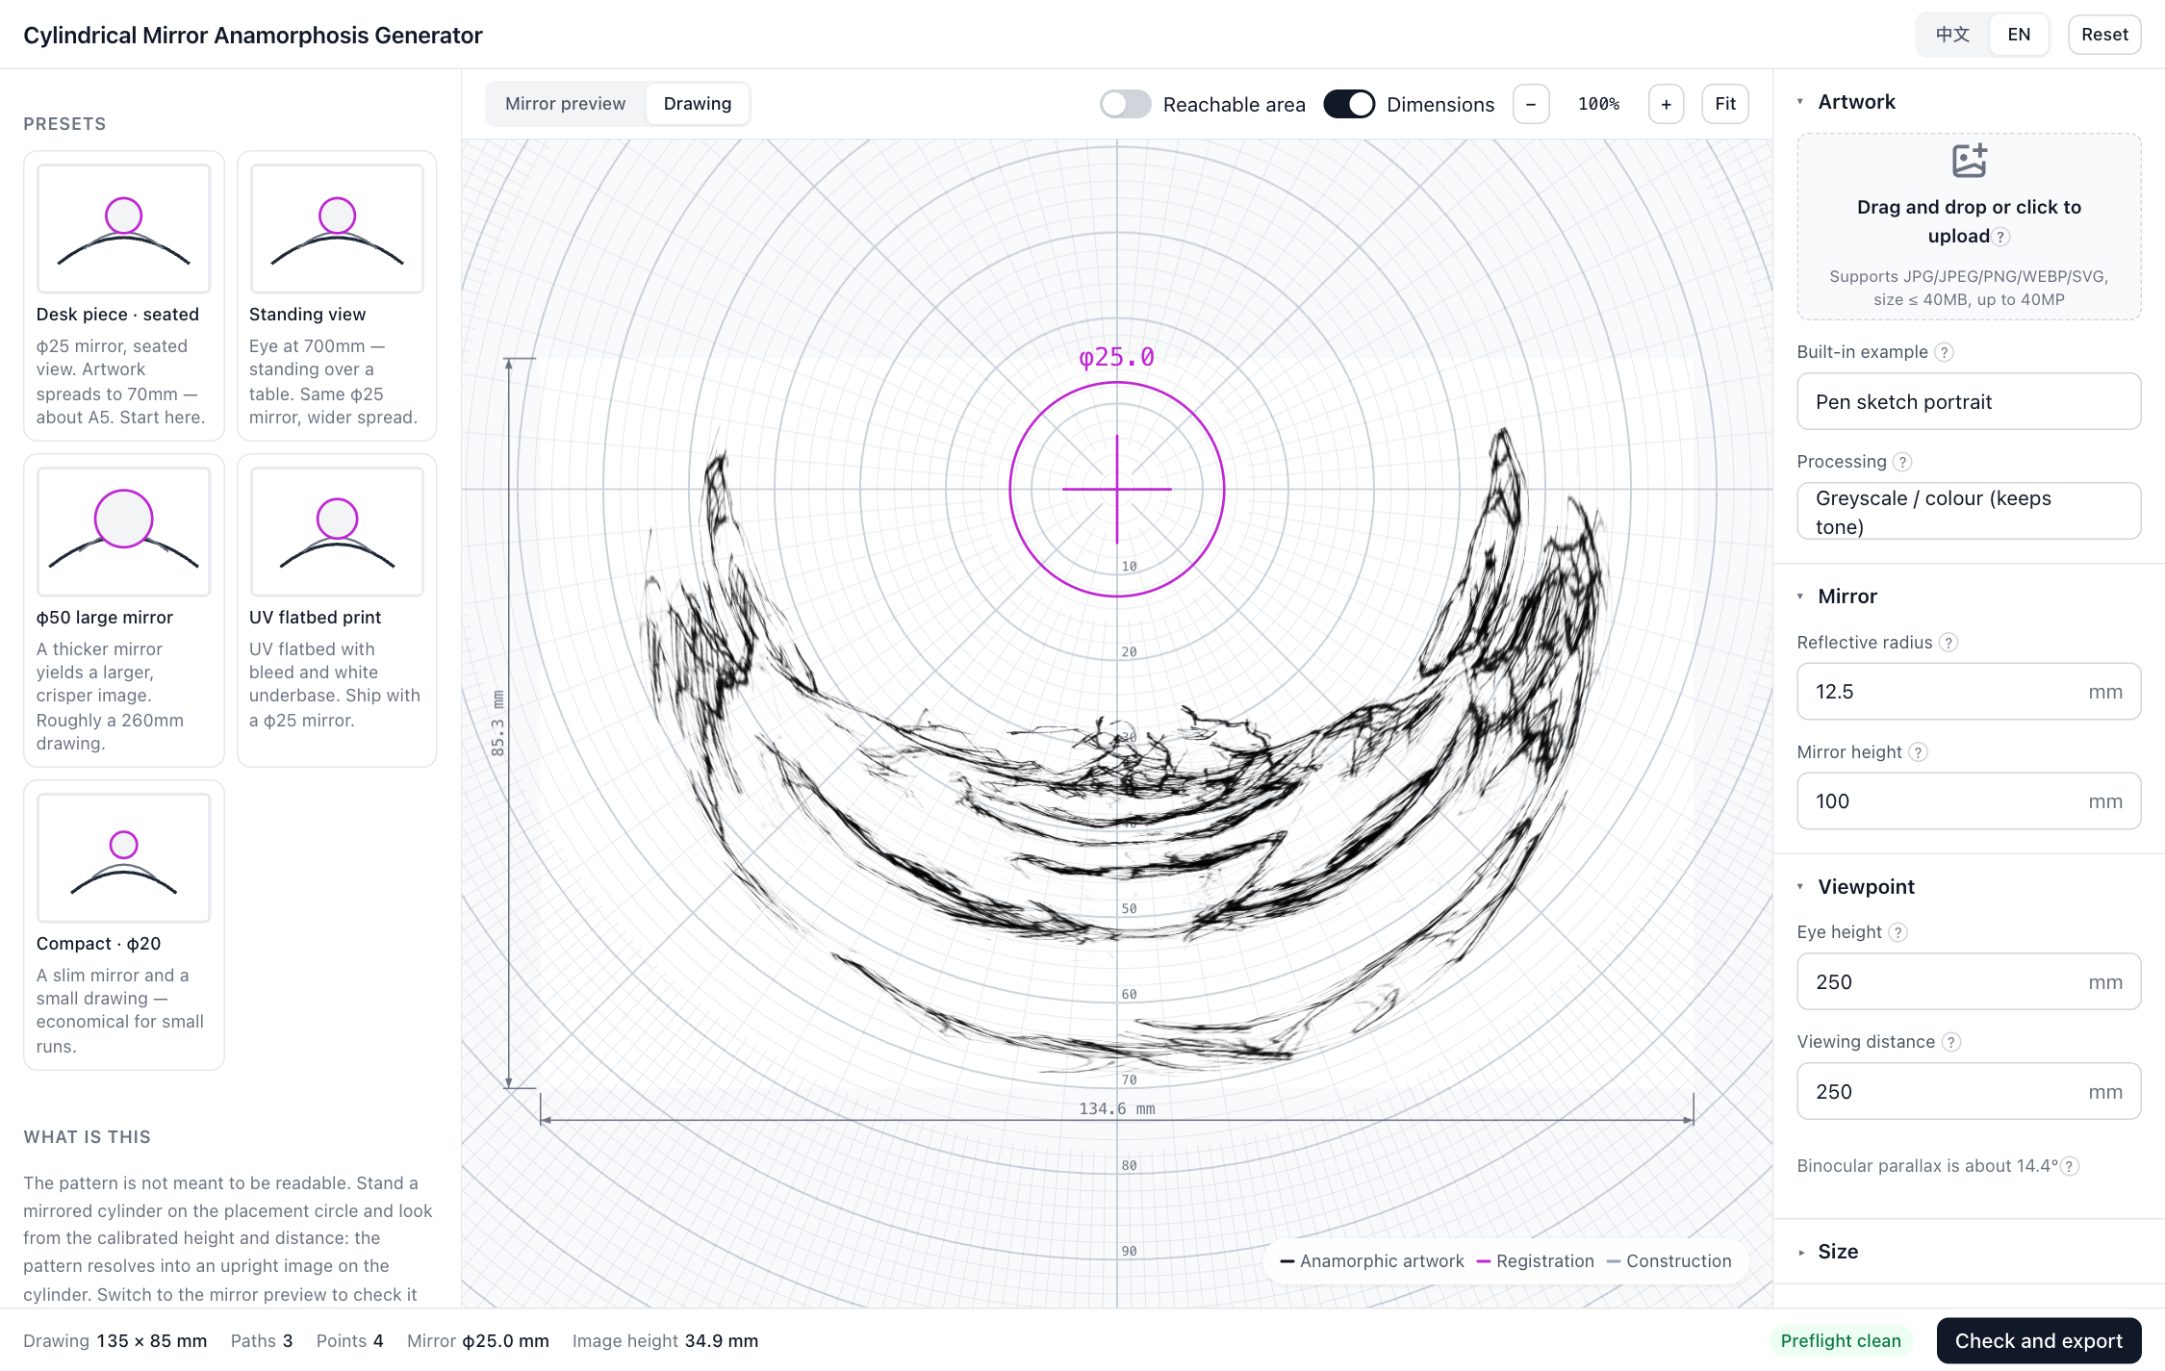
Task: Open the Built-in example dropdown
Action: pyautogui.click(x=1968, y=401)
